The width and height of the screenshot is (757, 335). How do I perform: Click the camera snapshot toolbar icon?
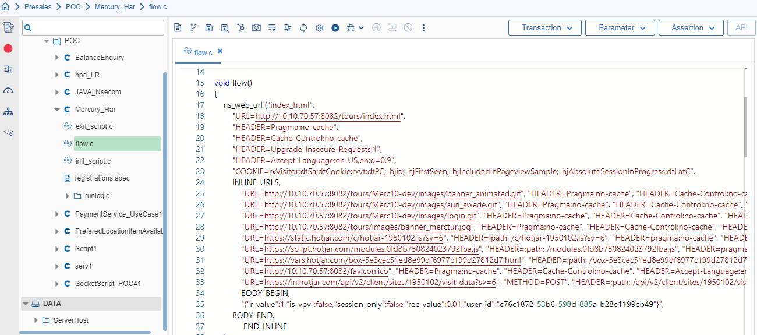(256, 27)
